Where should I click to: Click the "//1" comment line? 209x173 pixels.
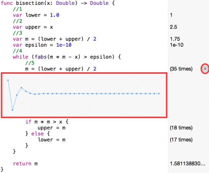click(17, 9)
